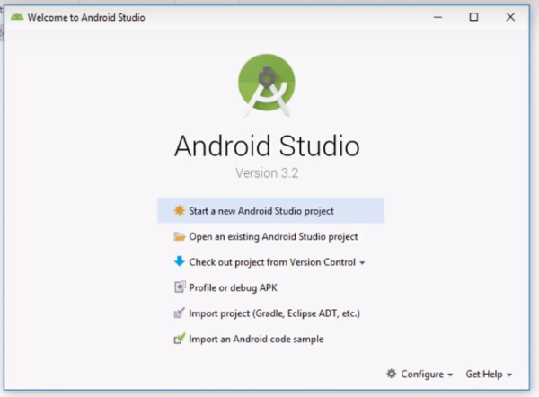Select 'Check out project from Version Control' text
The height and width of the screenshot is (397, 539).
point(272,262)
